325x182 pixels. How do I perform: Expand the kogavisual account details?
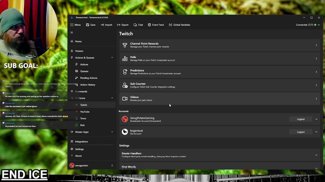(316, 132)
